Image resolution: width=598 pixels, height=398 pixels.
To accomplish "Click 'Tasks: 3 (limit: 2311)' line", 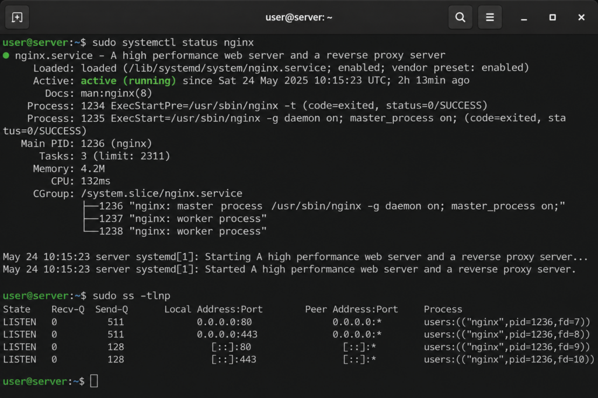I will point(105,156).
